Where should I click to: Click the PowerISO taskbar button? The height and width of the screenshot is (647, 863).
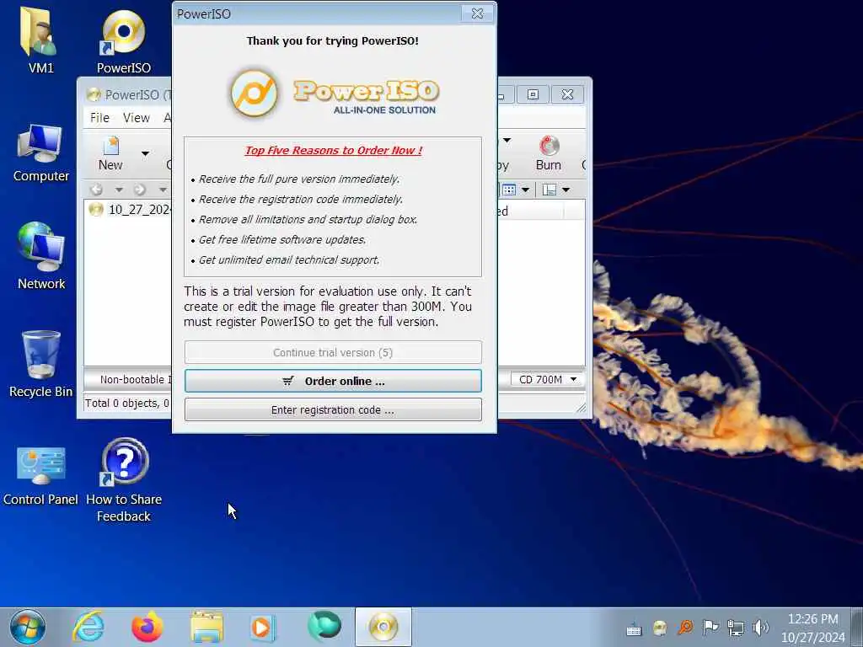pyautogui.click(x=383, y=627)
